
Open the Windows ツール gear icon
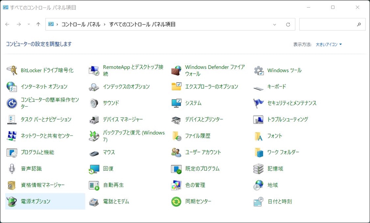(259, 70)
